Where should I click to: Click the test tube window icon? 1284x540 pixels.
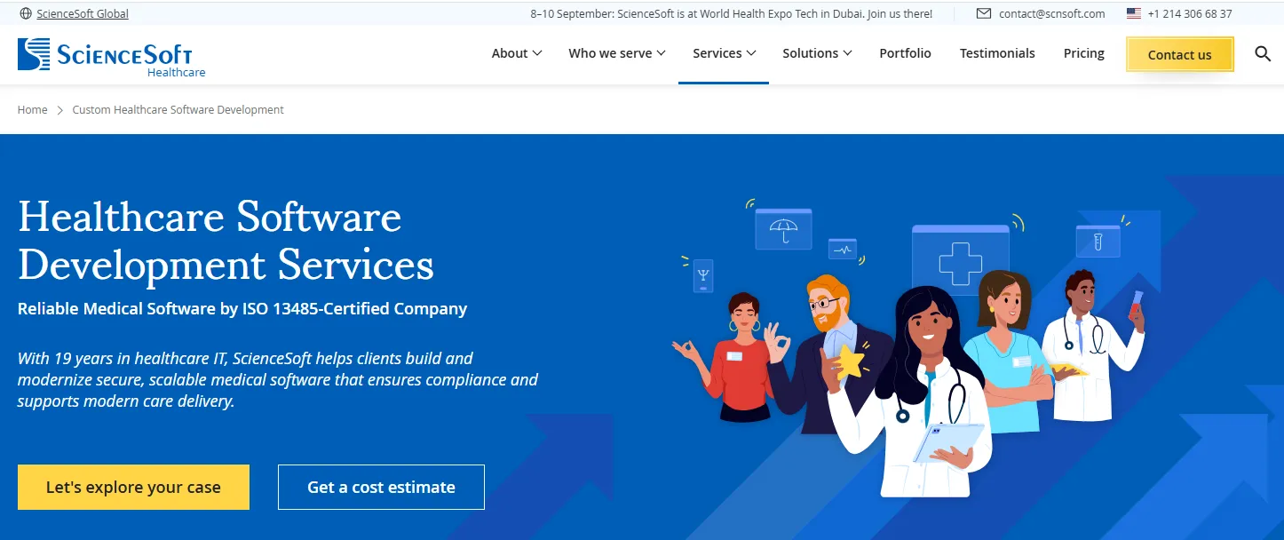[x=1098, y=241]
